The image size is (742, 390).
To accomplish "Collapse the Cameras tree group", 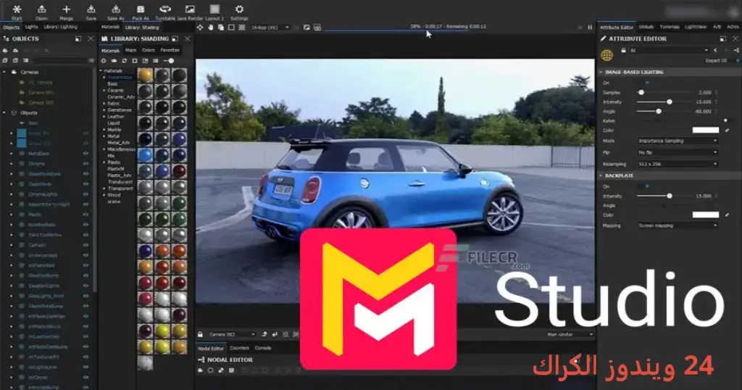I will 5,72.
